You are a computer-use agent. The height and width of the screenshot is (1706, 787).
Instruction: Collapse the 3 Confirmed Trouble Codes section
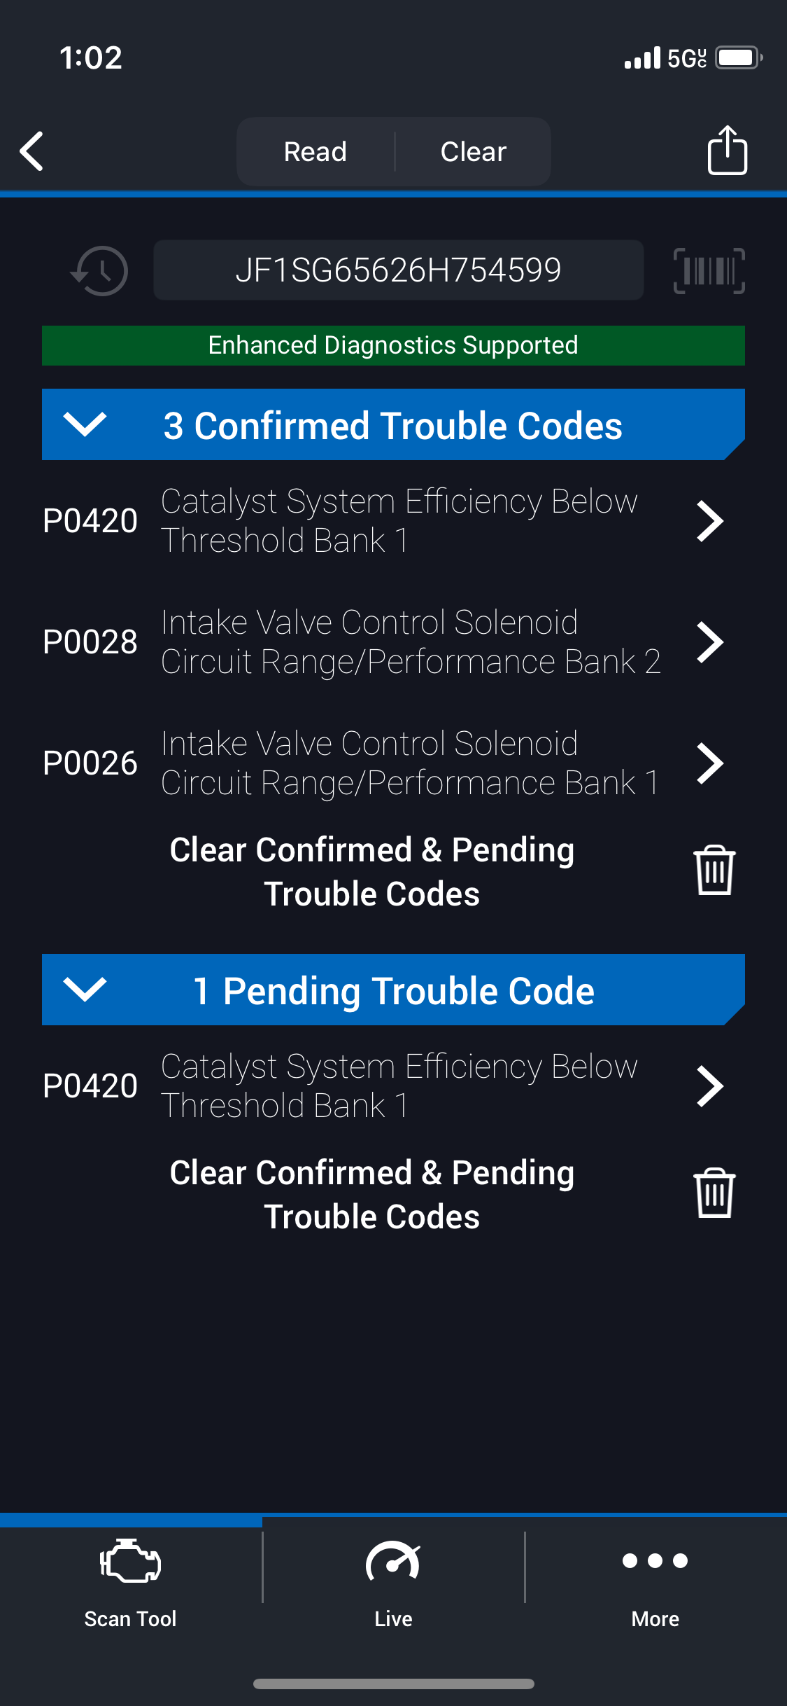point(85,424)
